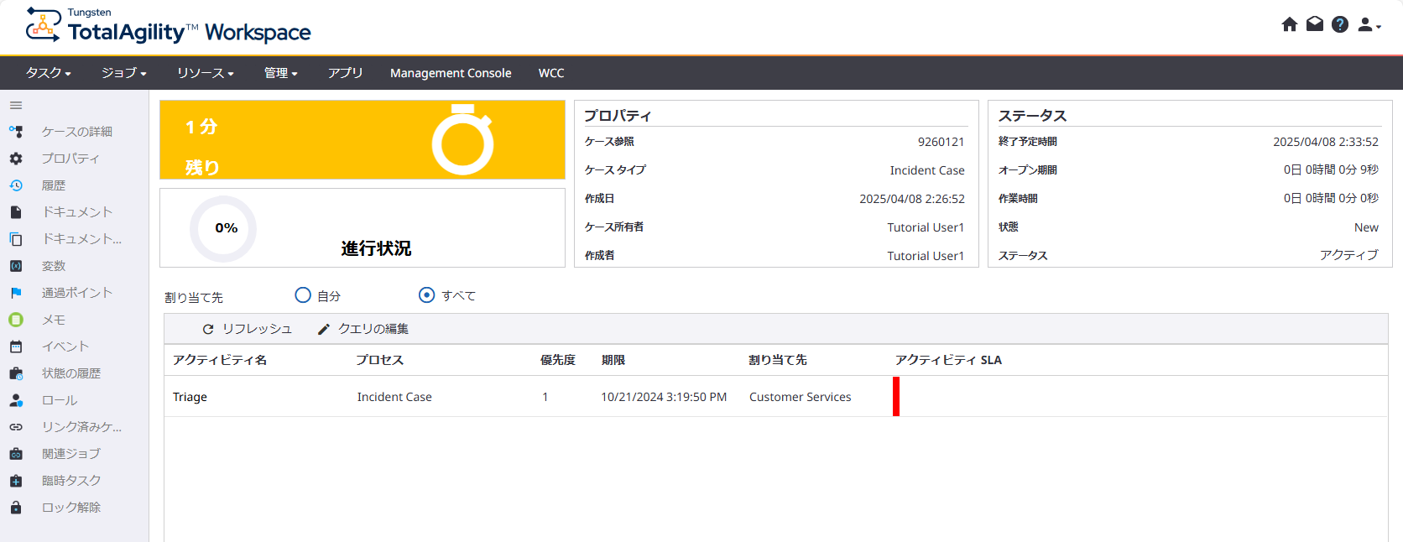Expand the タスク dropdown menu
1403x542 pixels.
48,73
